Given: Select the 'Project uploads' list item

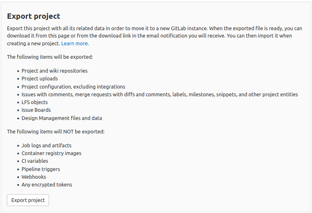Looking at the screenshot, I should coord(40,78).
